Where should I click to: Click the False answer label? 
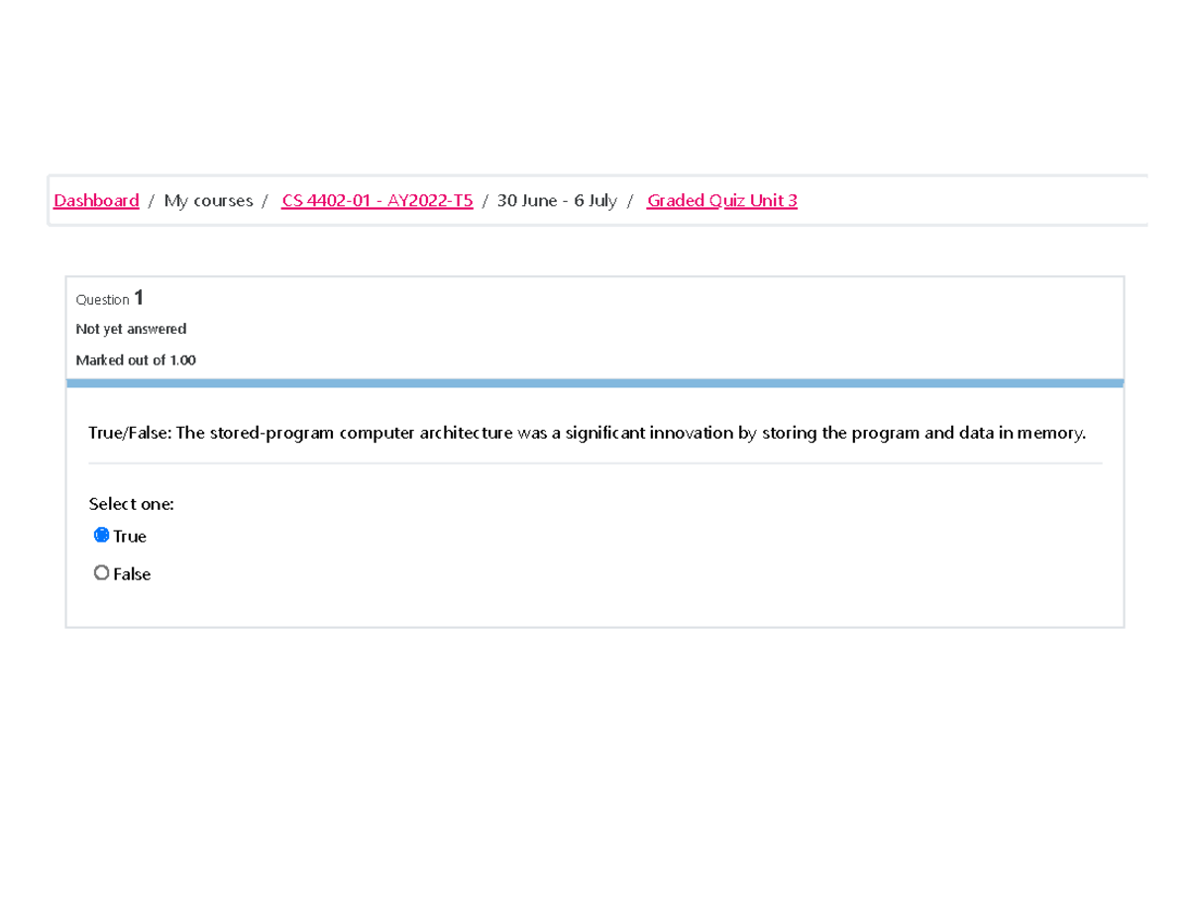132,573
